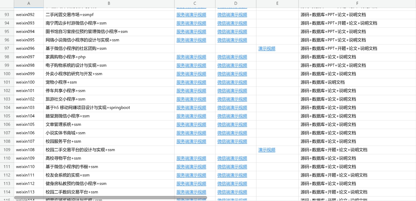
Task: Select cell weixin106
Action: pyautogui.click(x=29, y=133)
